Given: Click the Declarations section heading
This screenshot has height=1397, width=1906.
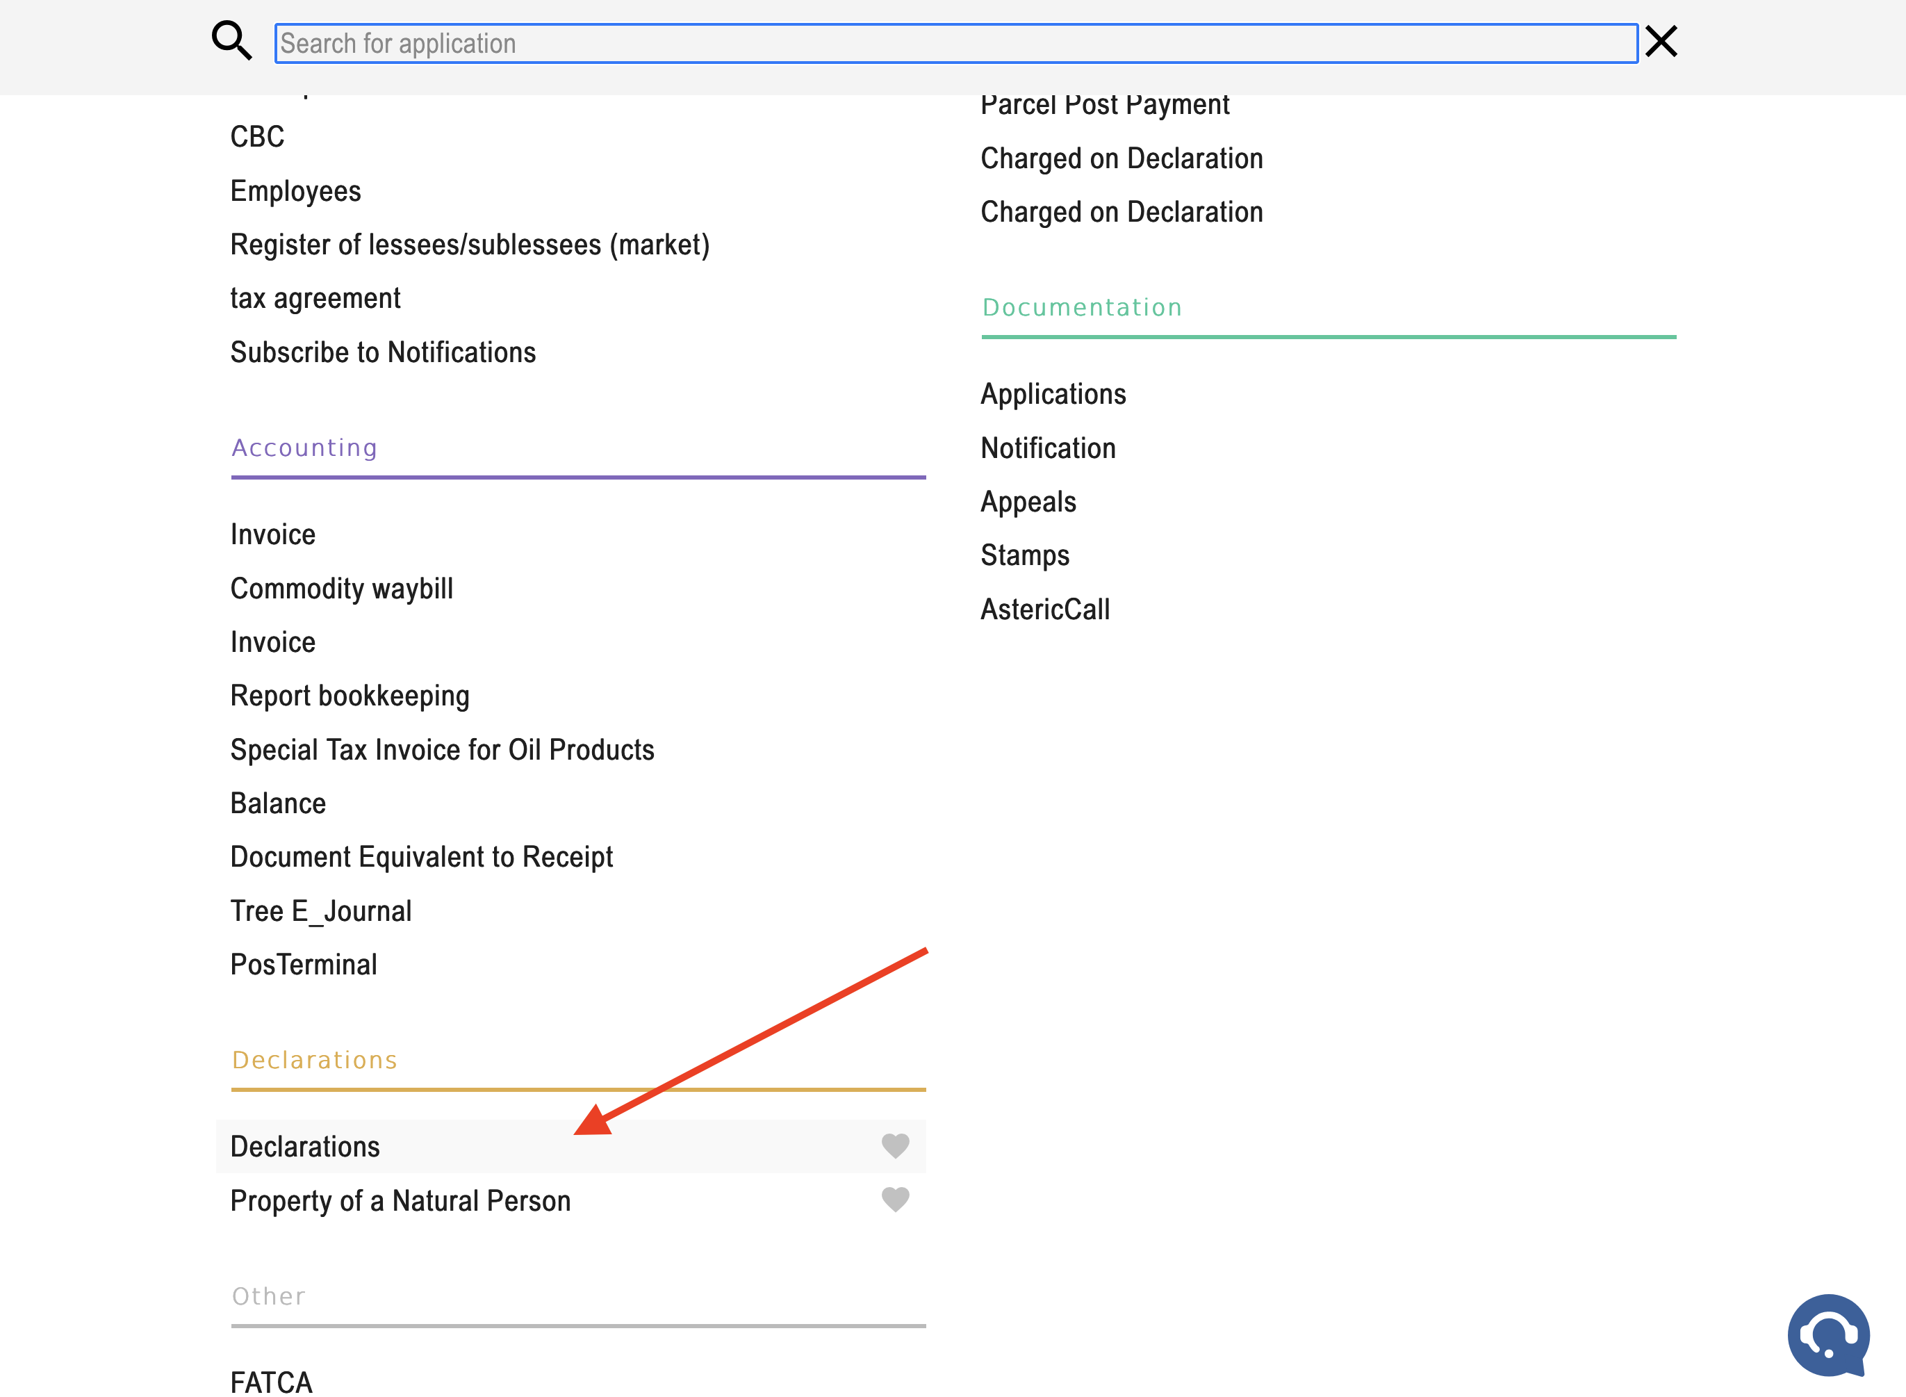Looking at the screenshot, I should (315, 1061).
